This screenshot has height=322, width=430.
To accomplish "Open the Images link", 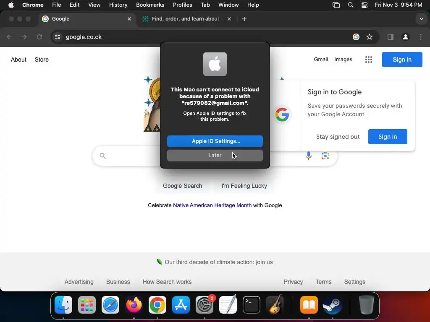I will click(x=343, y=60).
